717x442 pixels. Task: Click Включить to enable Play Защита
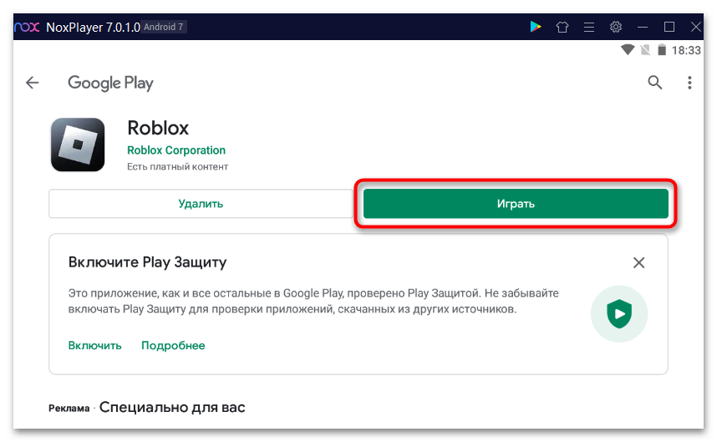94,345
